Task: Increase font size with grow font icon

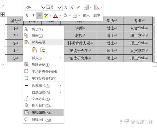Action: coord(66,8)
